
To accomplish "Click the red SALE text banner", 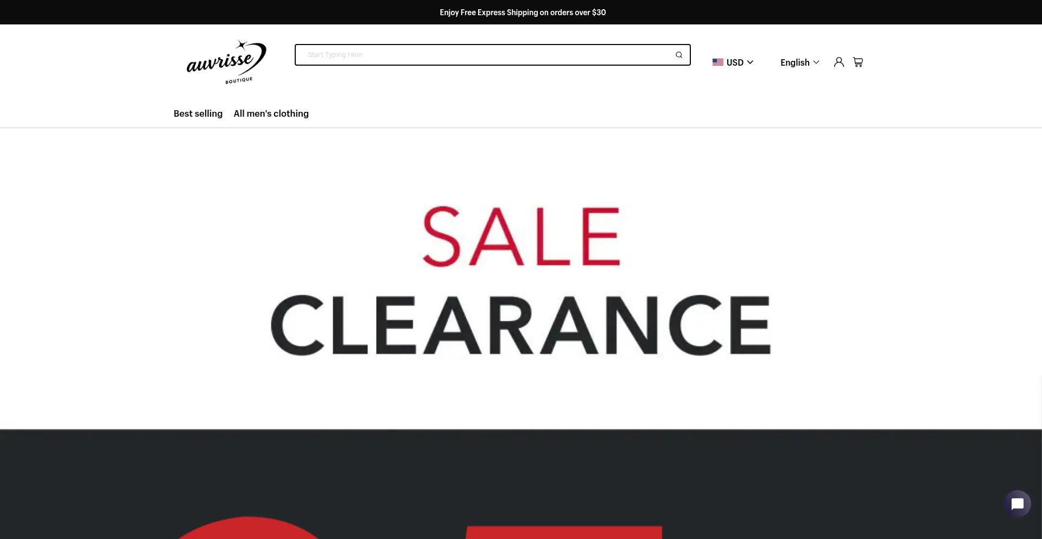I will tap(522, 236).
